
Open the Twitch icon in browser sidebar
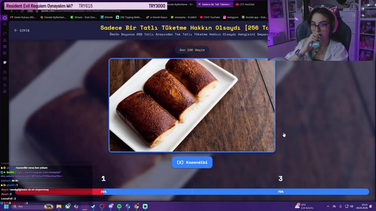5,62
